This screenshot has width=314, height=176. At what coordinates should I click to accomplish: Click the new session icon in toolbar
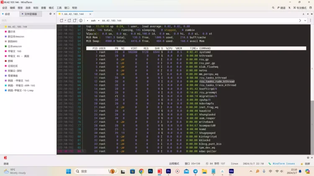tap(61, 20)
